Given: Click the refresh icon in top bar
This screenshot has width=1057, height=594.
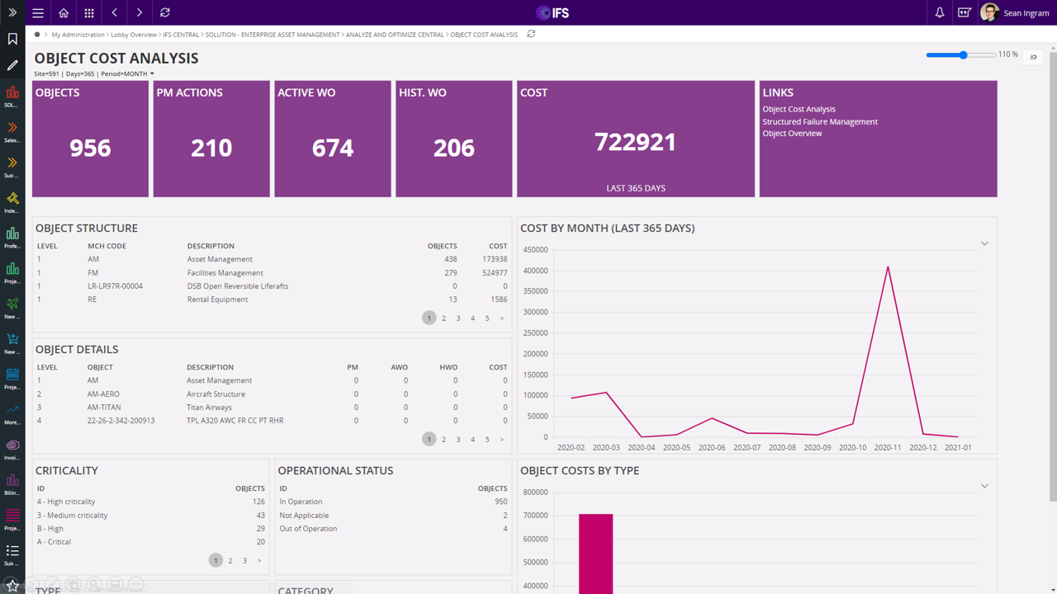Looking at the screenshot, I should point(164,12).
